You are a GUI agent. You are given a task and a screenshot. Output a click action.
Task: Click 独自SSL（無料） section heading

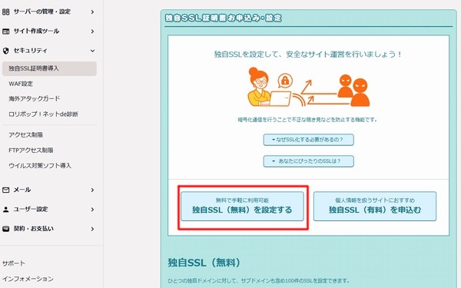coord(204,263)
